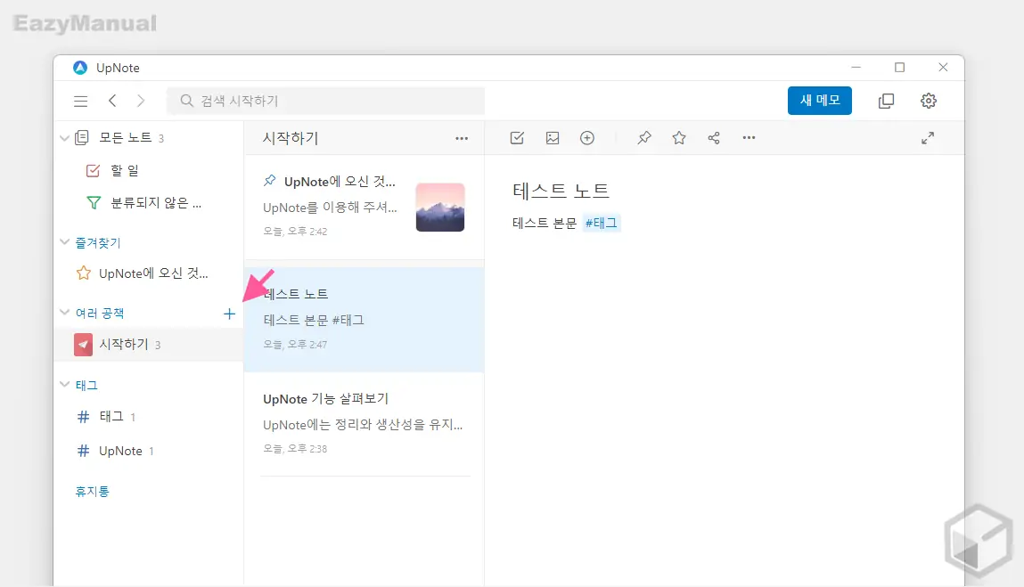The image size is (1024, 587).
Task: Click the UpNote app logo in title bar
Action: 80,68
